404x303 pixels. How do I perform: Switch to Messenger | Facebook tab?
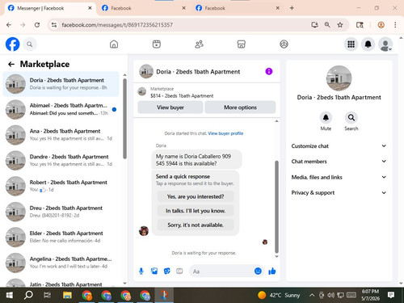[50, 8]
